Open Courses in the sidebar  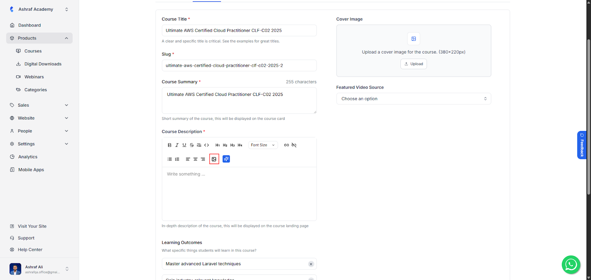[x=33, y=51]
